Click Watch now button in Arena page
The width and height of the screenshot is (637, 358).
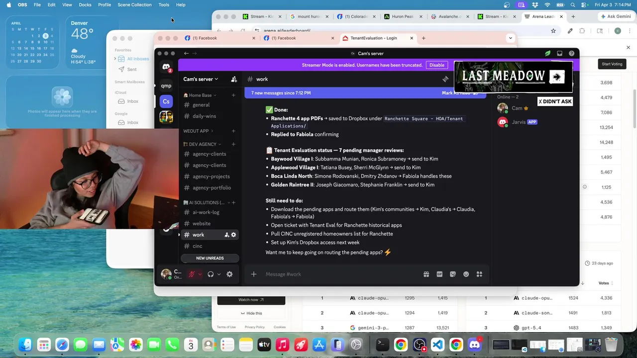tap(251, 300)
